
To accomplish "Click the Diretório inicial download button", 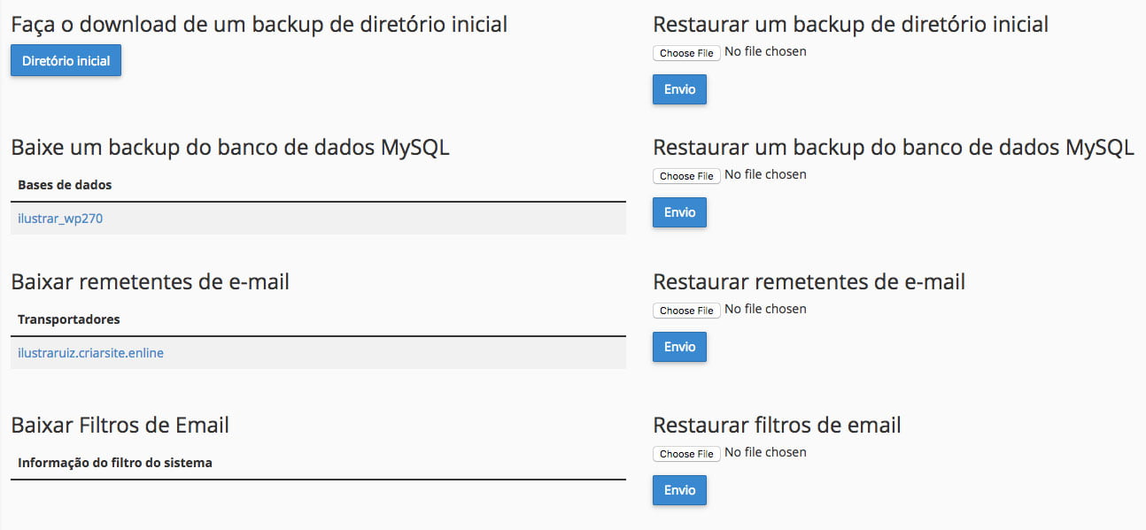I will (66, 61).
